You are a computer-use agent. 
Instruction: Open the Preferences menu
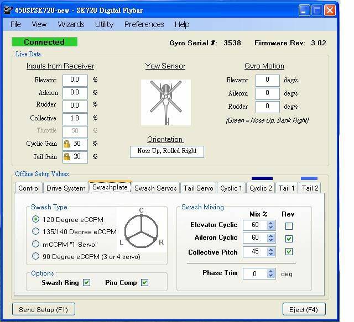(144, 24)
